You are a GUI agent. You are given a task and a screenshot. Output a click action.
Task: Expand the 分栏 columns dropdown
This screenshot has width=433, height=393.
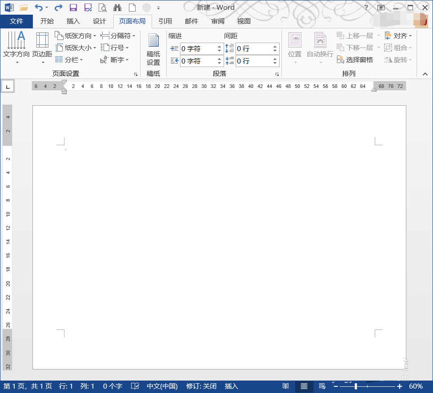[x=69, y=60]
